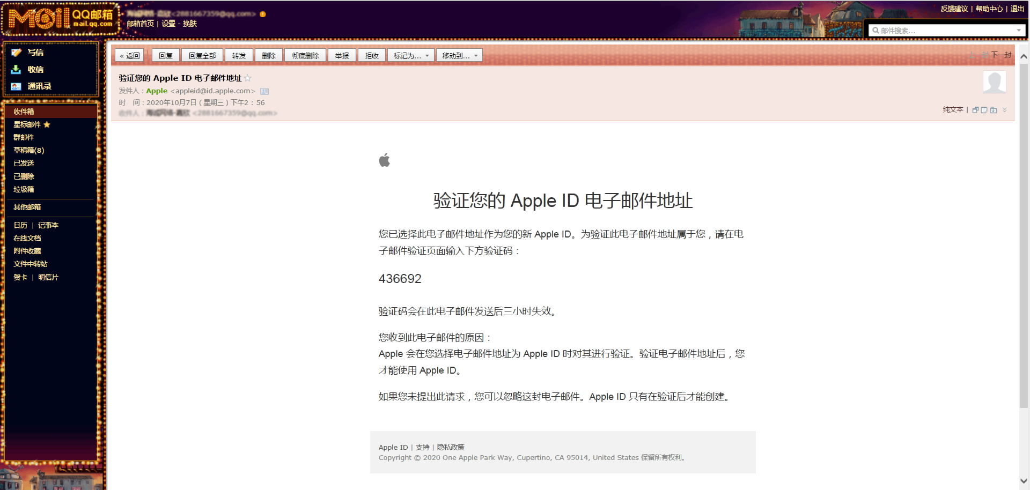This screenshot has width=1030, height=490.
Task: Open the 草稿箱 (drafts) folder
Action: (x=28, y=151)
